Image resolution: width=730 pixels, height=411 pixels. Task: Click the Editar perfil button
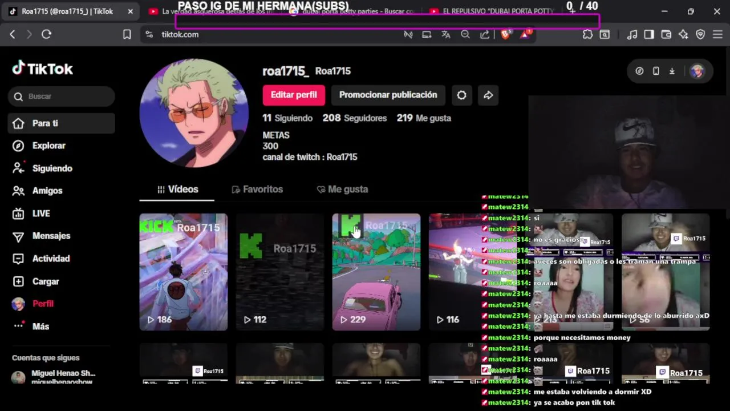click(294, 95)
